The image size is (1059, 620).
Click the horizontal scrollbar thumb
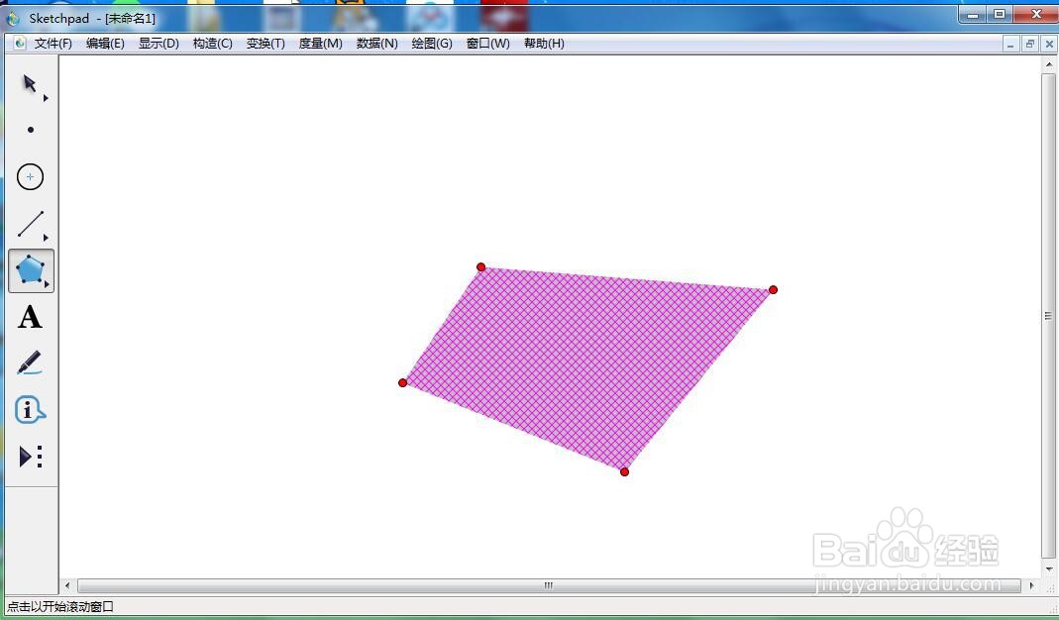point(549,585)
